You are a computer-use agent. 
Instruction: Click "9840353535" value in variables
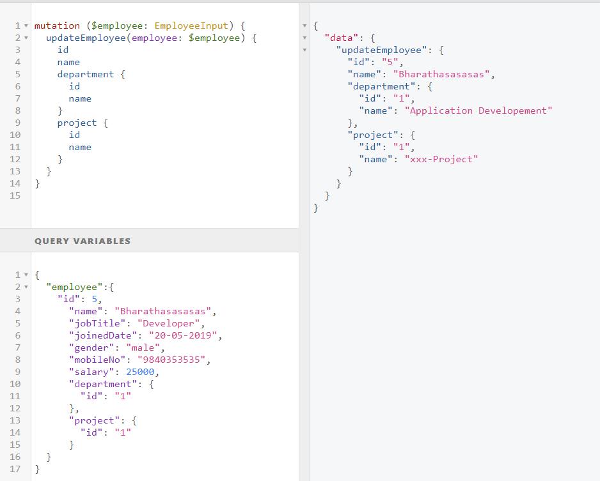point(171,360)
